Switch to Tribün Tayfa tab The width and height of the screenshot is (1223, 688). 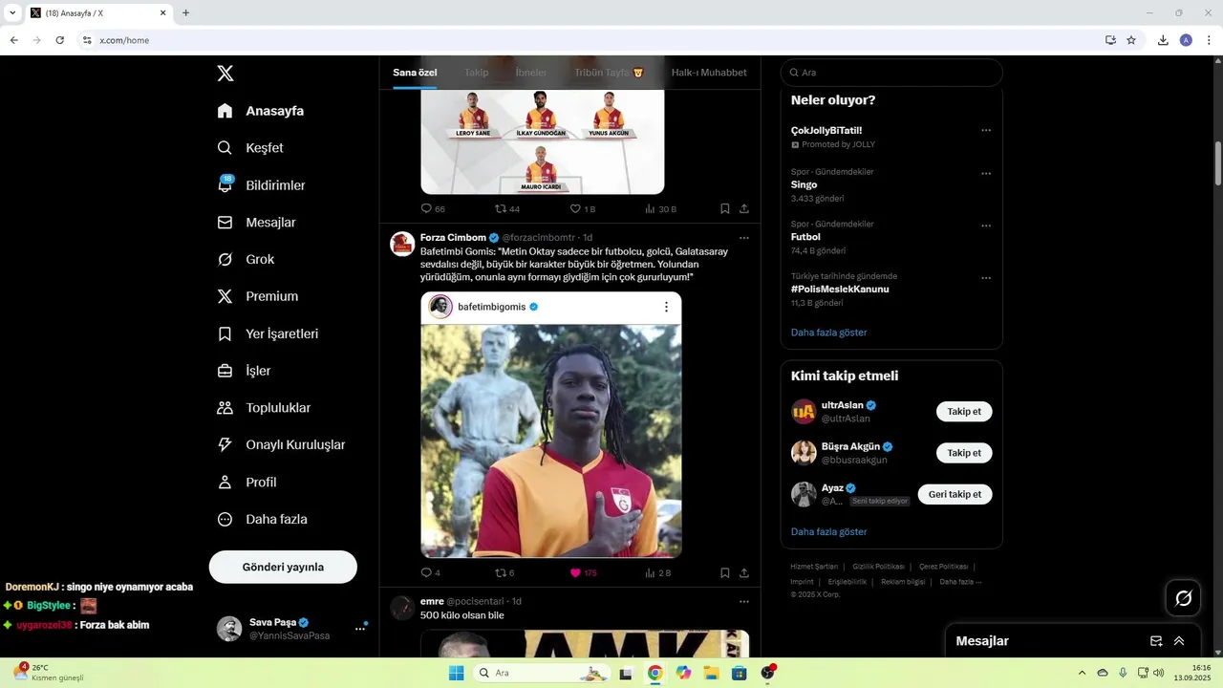click(609, 73)
